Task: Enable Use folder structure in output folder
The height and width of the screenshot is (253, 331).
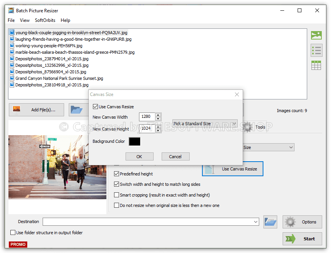Action: pyautogui.click(x=13, y=233)
